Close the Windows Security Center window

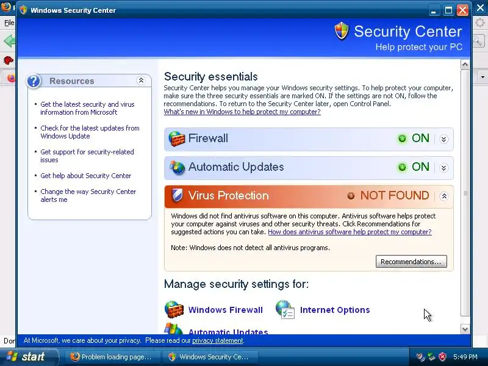[462, 10]
